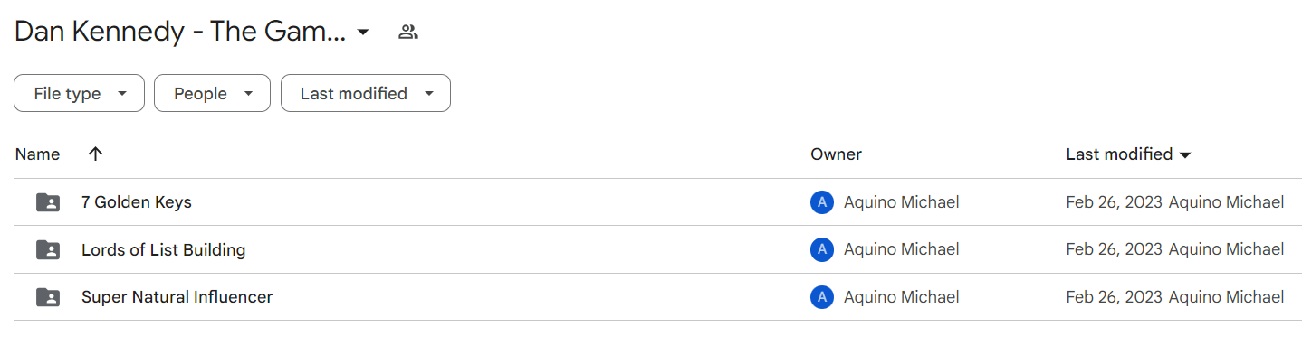Click owner avatar in Super Natural Influencer row
The height and width of the screenshot is (355, 1302).
pos(822,296)
